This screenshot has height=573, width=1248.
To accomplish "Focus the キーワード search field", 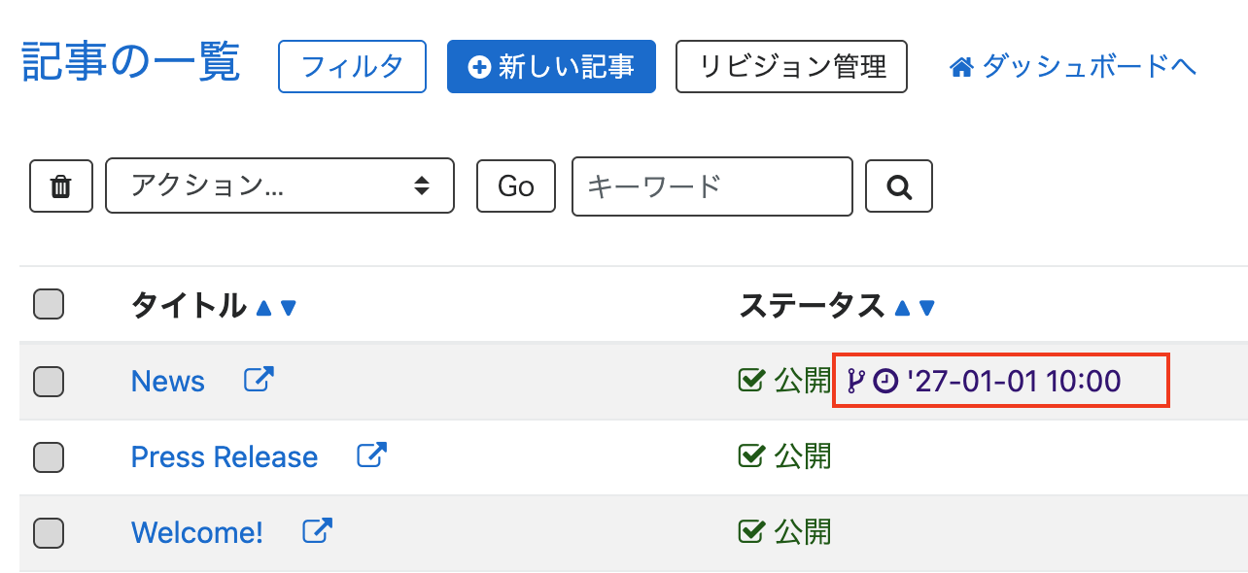I will pos(712,185).
